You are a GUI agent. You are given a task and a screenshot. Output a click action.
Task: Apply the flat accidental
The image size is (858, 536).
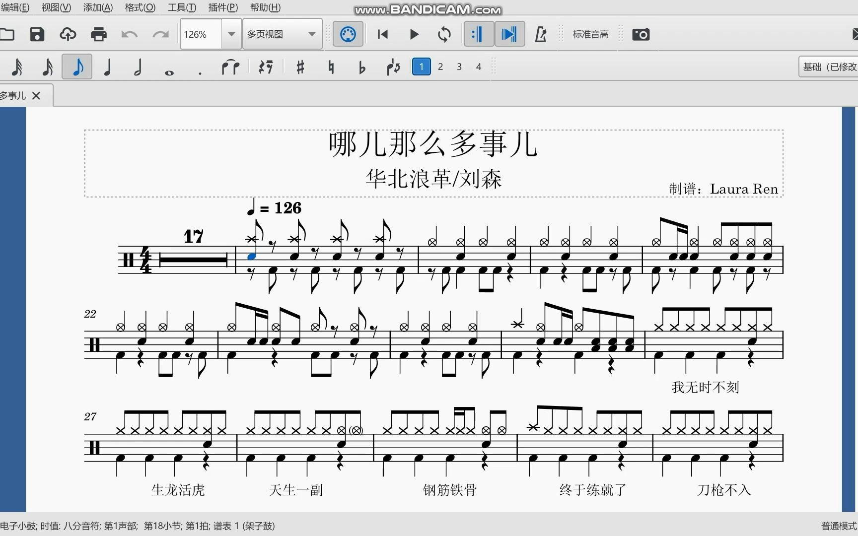(362, 67)
